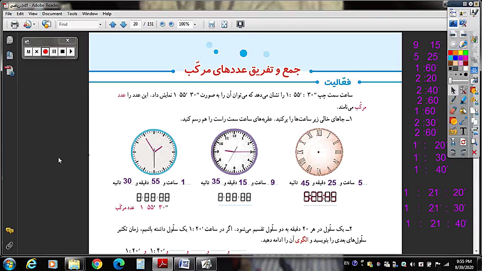482x271 pixels.
Task: Click the Print icon in Adobe Reader toolbar
Action: click(x=14, y=24)
